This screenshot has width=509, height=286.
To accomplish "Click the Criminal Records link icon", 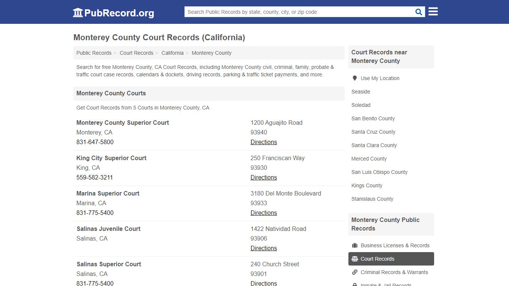I will tap(355, 272).
